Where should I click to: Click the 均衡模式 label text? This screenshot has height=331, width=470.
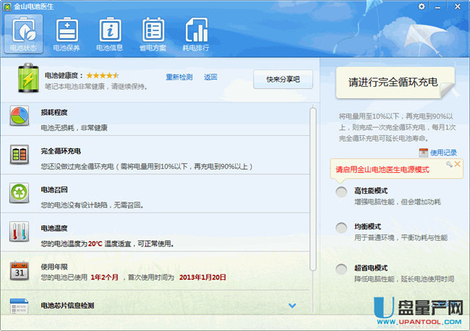[x=368, y=227]
